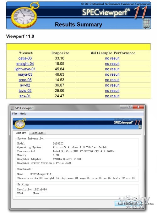157x213 pixels.
Task: Open the lightwave-01 viewset link
Action: coord(25,69)
